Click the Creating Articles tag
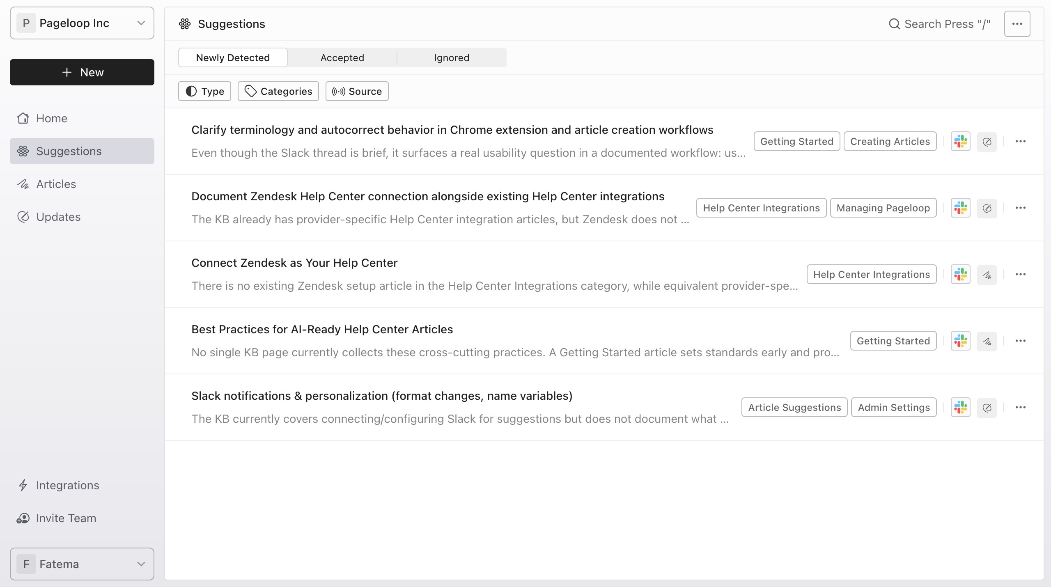Image resolution: width=1051 pixels, height=587 pixels. 890,141
